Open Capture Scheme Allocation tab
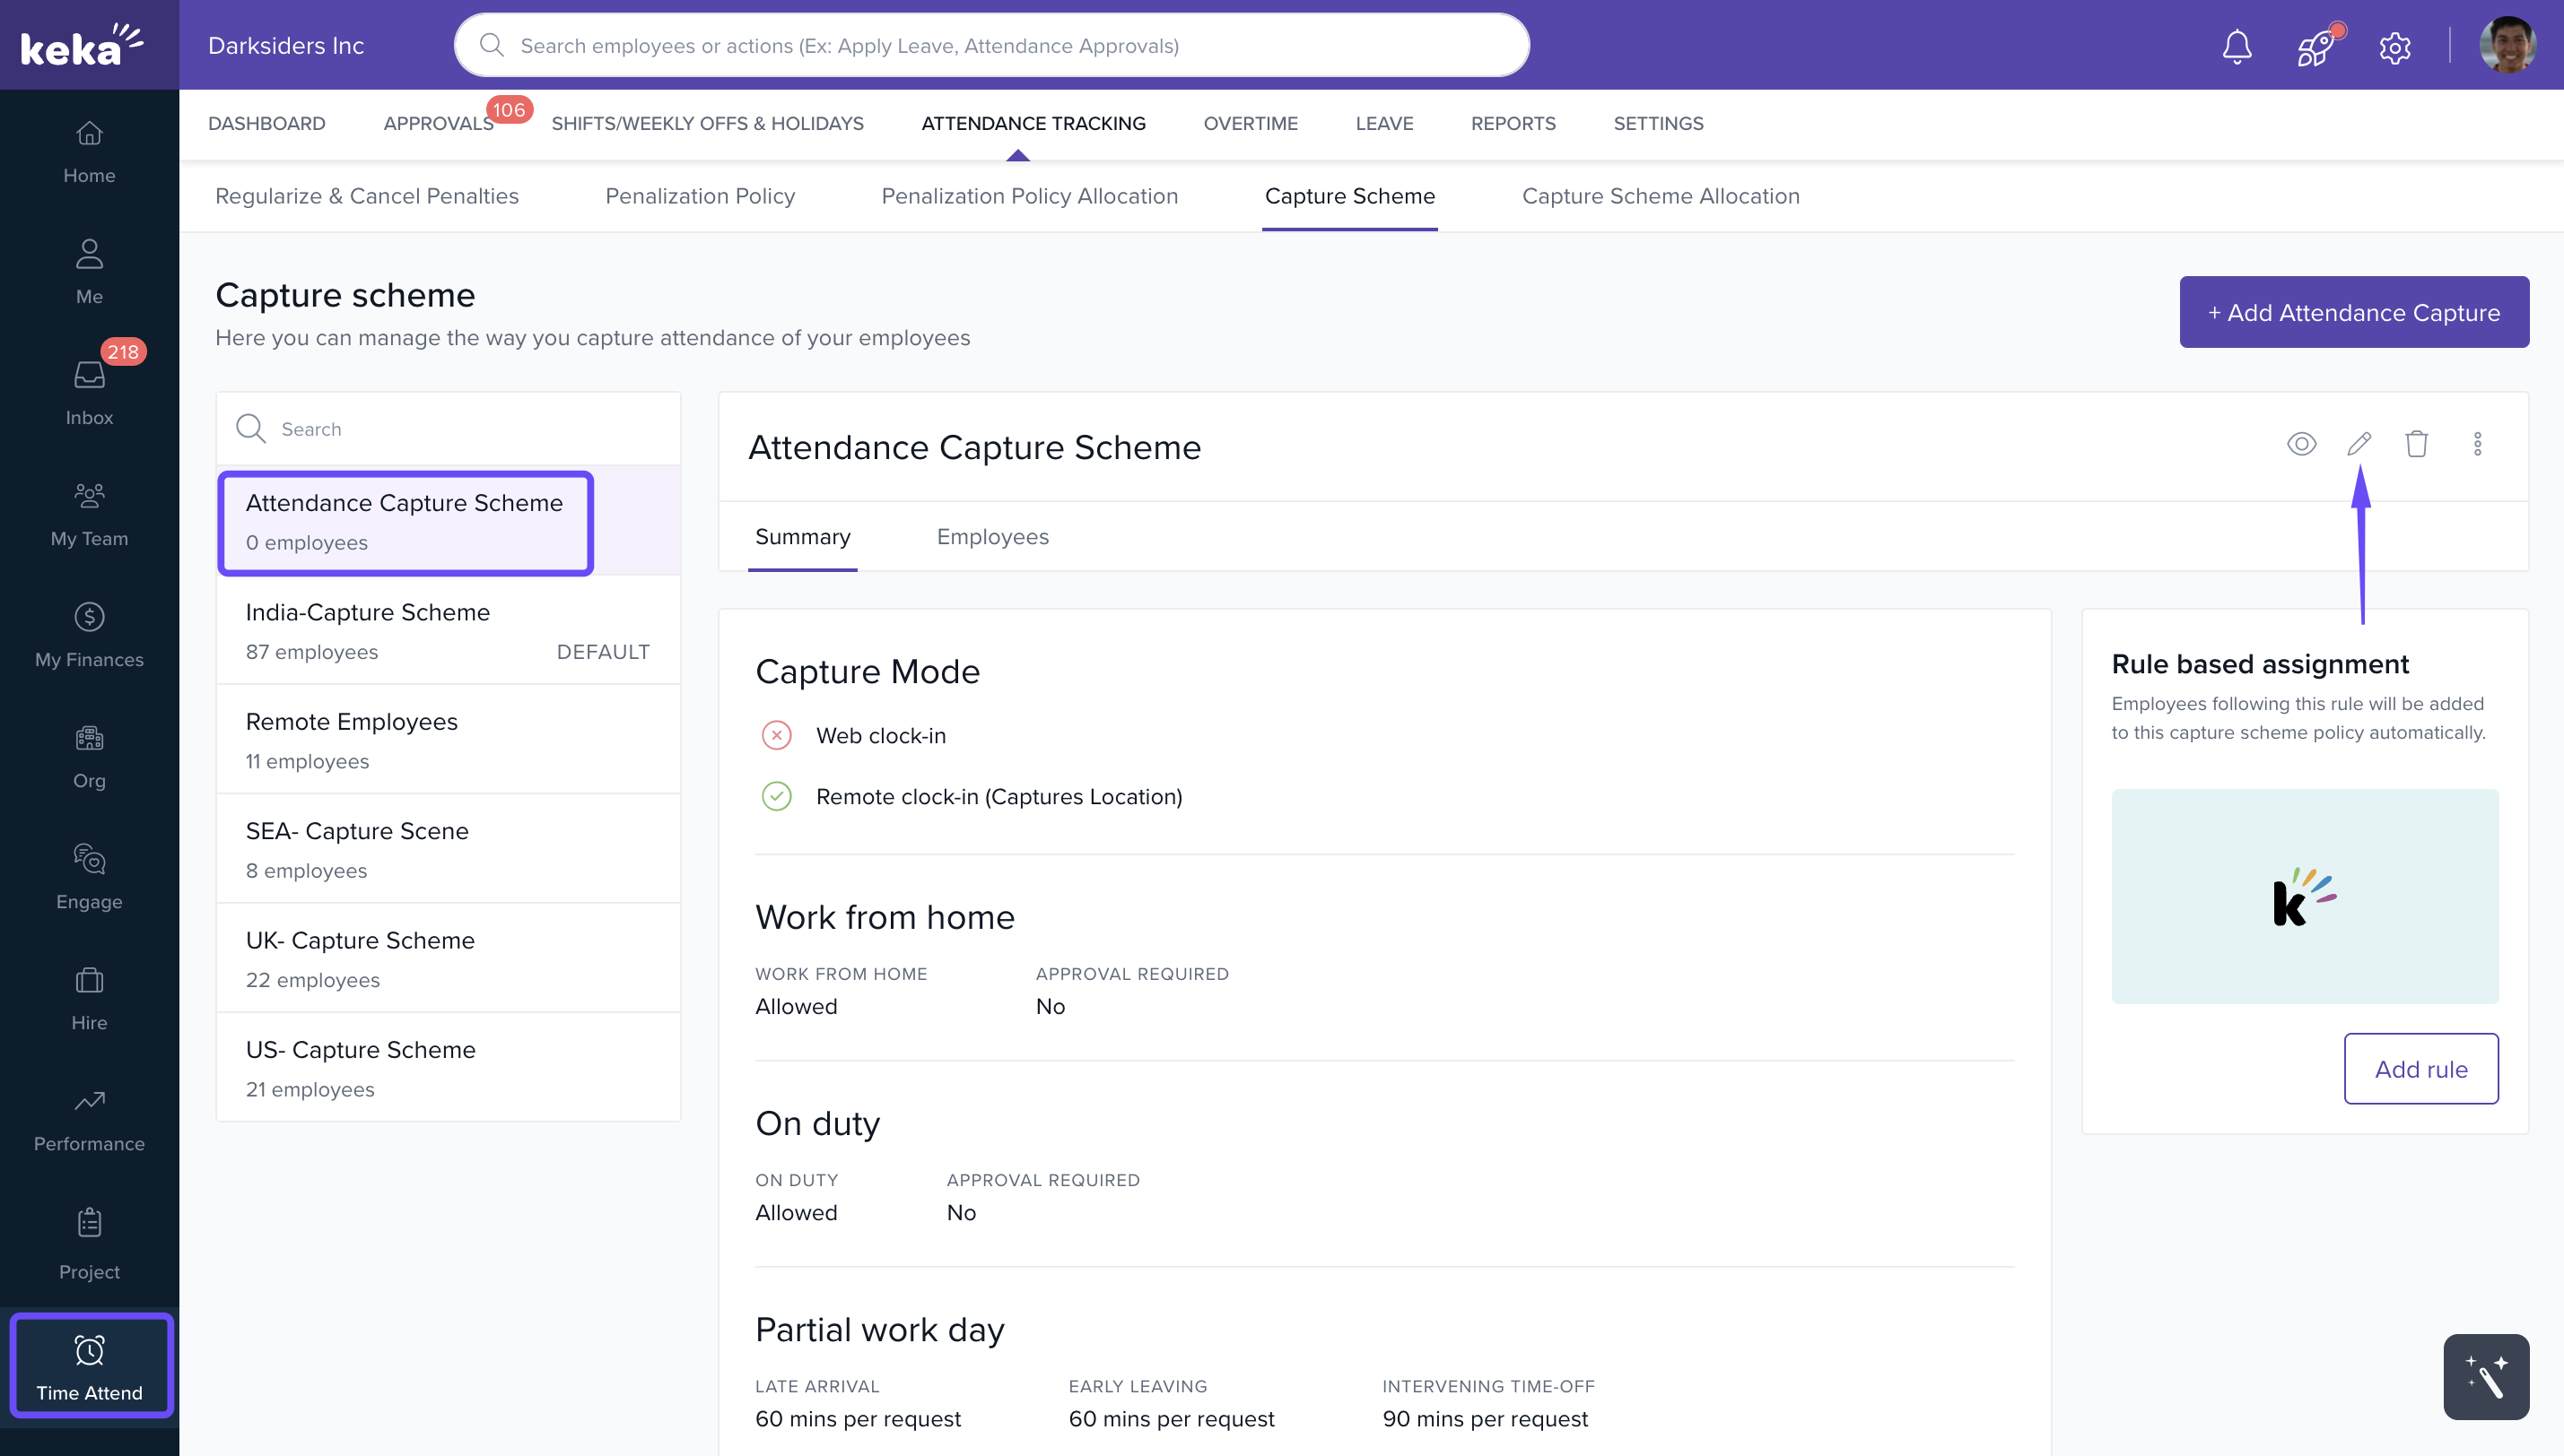Viewport: 2564px width, 1456px height. (x=1660, y=196)
